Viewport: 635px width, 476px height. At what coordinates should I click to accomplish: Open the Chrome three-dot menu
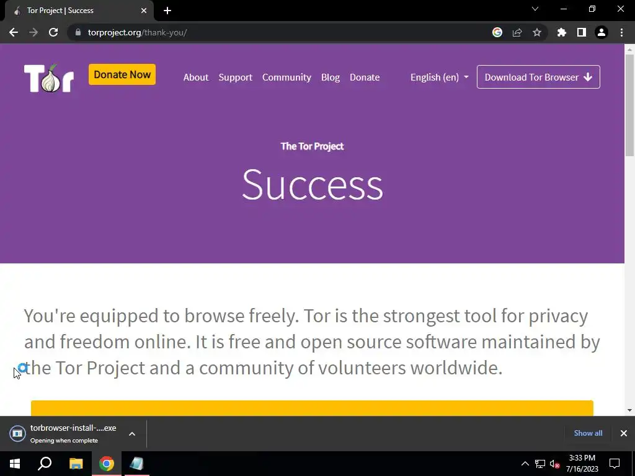click(621, 32)
